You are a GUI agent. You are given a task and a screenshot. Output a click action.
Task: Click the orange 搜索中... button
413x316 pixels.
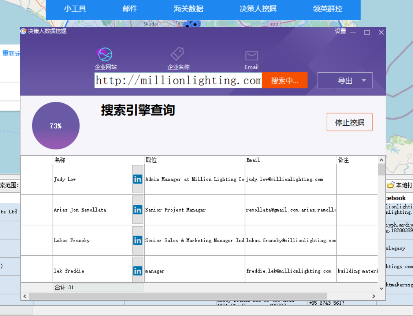pos(284,80)
